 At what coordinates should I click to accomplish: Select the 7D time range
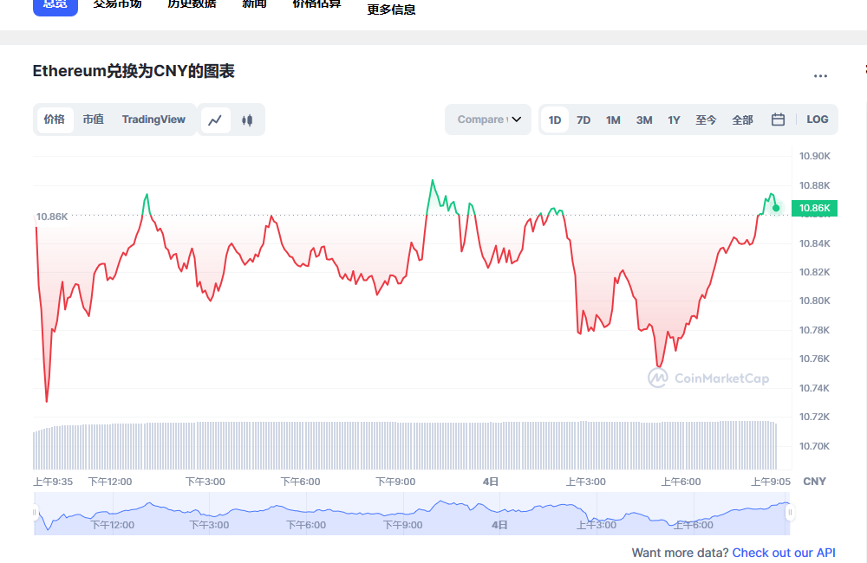click(583, 120)
